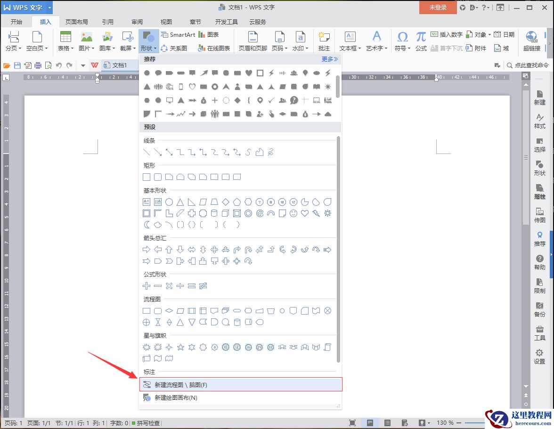The image size is (554, 429).
Task: Click the 未登录 login button
Action: point(438,8)
